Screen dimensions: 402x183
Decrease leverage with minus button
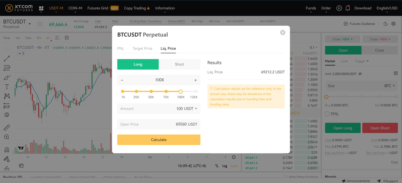(x=122, y=80)
